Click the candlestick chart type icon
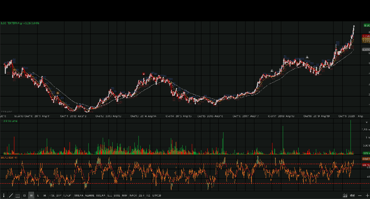 352,195
